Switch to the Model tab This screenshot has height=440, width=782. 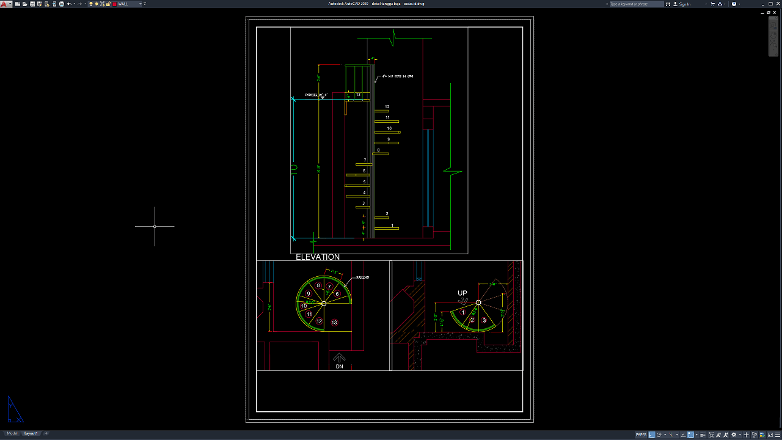point(12,433)
